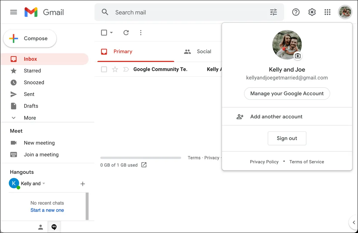Click Manage your Google Account
The image size is (358, 233).
tap(287, 94)
